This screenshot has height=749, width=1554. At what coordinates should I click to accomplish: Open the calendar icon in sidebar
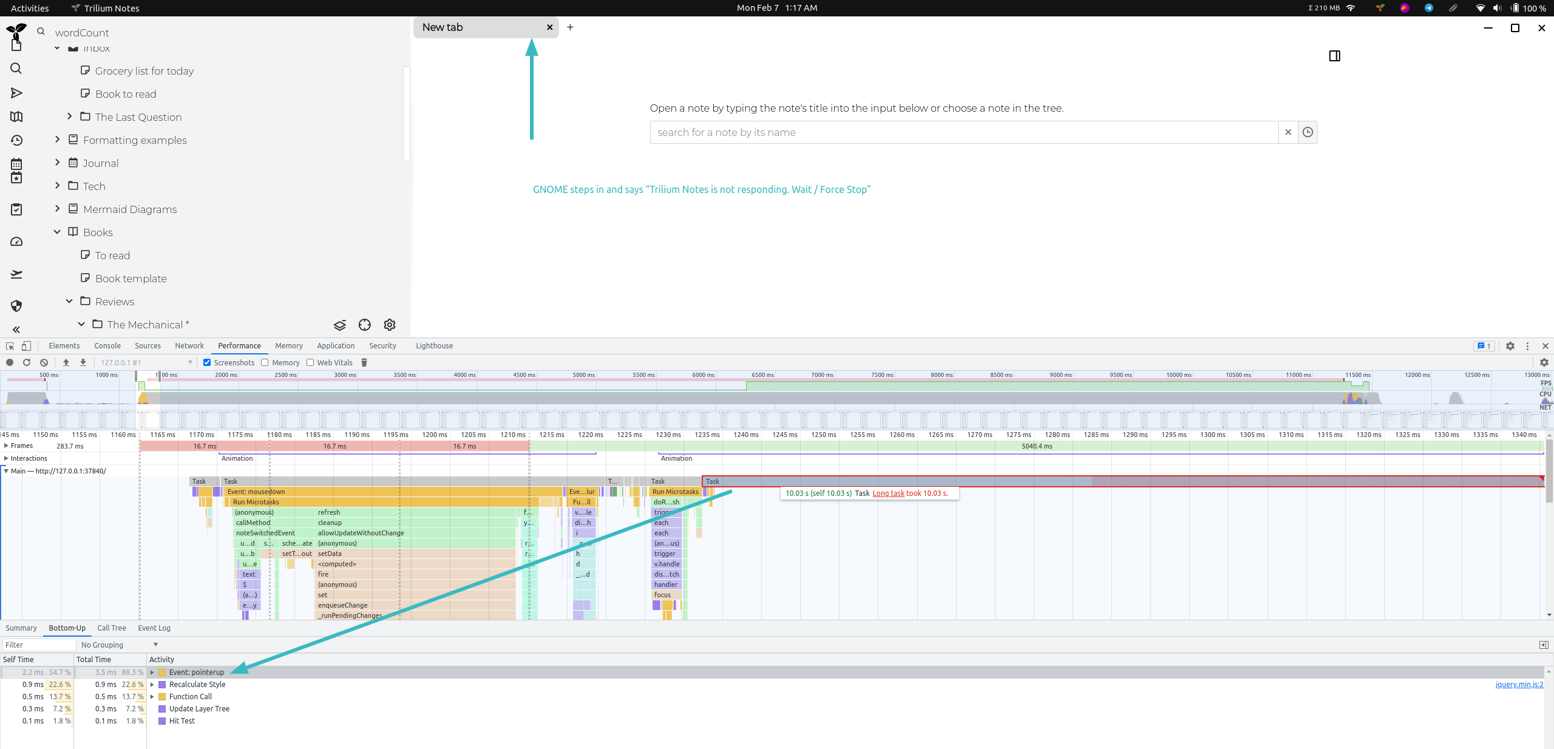(x=16, y=164)
